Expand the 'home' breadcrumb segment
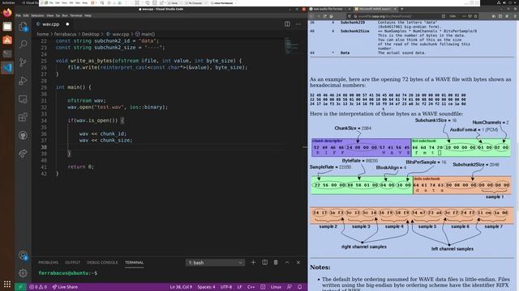 (43, 34)
